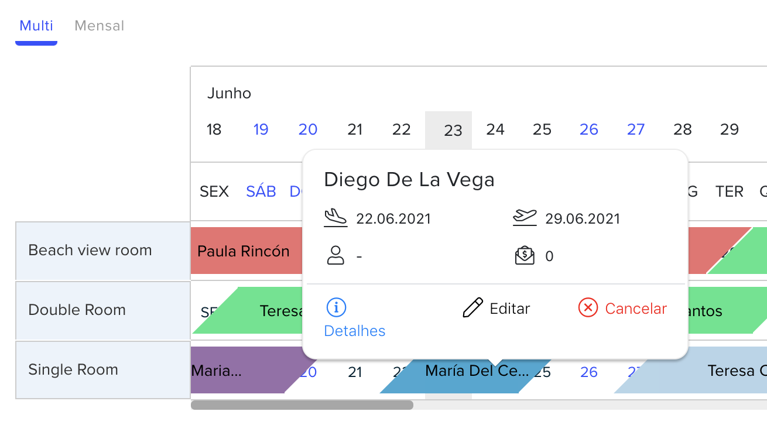
Task: Click the Beach view room row label
Action: coord(90,251)
